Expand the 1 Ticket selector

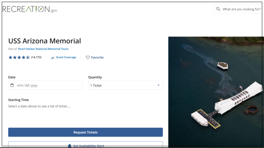tap(125, 85)
